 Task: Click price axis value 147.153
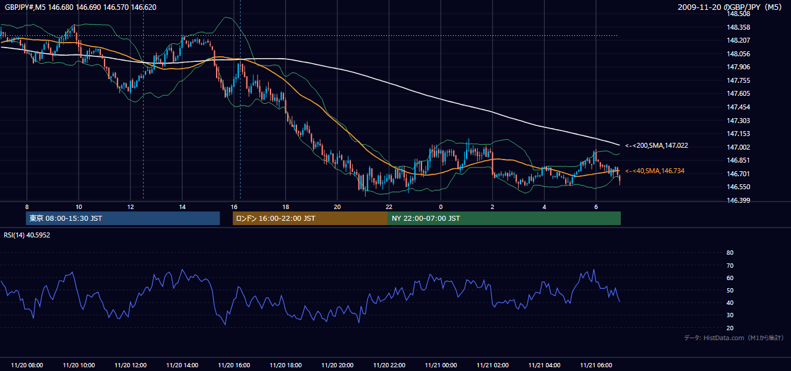tap(738, 134)
